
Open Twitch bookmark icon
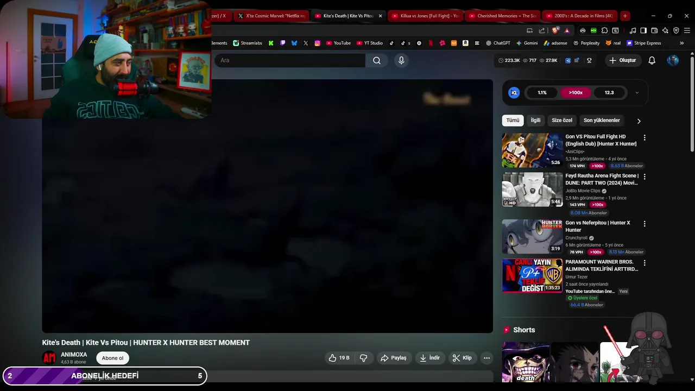282,43
